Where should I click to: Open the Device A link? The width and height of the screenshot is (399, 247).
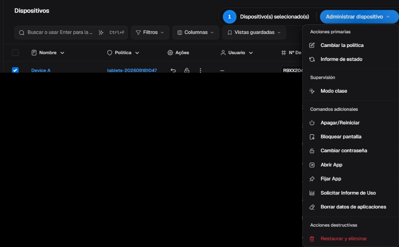[x=41, y=70]
